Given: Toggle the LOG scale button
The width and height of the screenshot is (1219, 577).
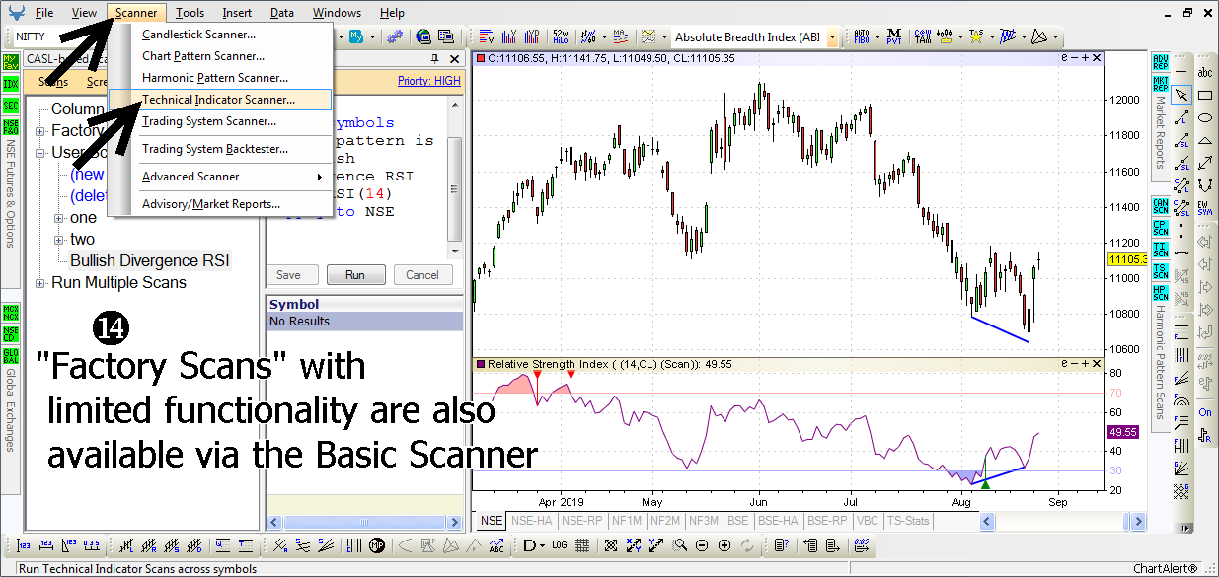Looking at the screenshot, I should [x=560, y=545].
